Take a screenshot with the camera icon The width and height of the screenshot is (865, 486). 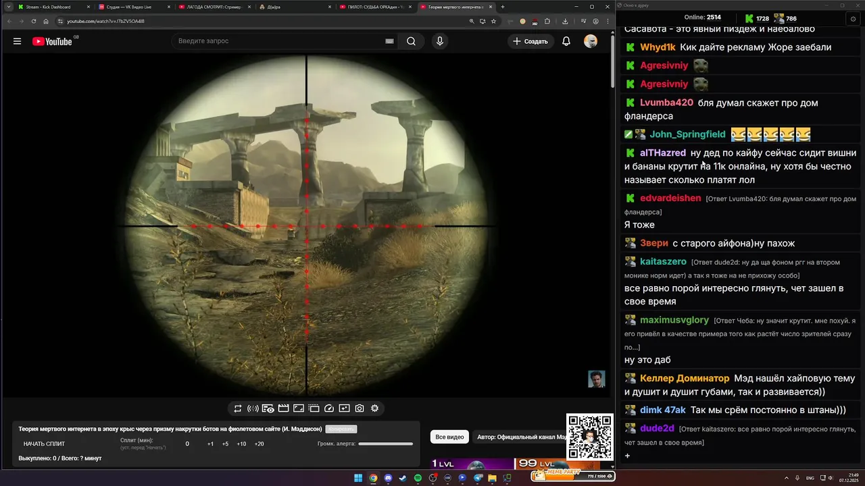(x=360, y=408)
